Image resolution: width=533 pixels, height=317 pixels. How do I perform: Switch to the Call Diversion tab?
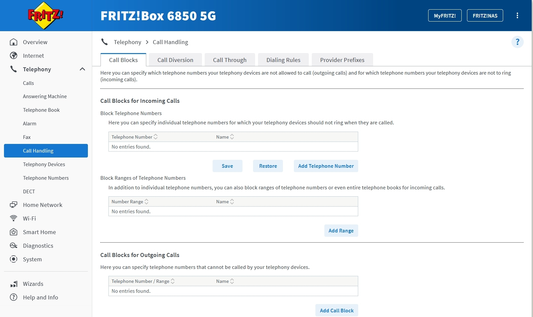pos(175,60)
